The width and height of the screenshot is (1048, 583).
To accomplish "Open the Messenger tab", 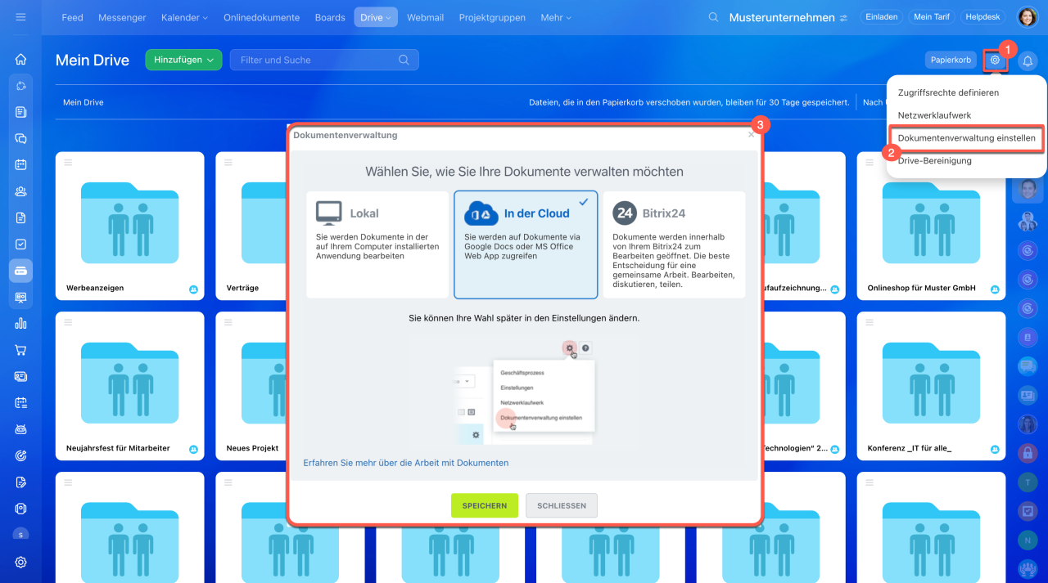I will point(122,17).
